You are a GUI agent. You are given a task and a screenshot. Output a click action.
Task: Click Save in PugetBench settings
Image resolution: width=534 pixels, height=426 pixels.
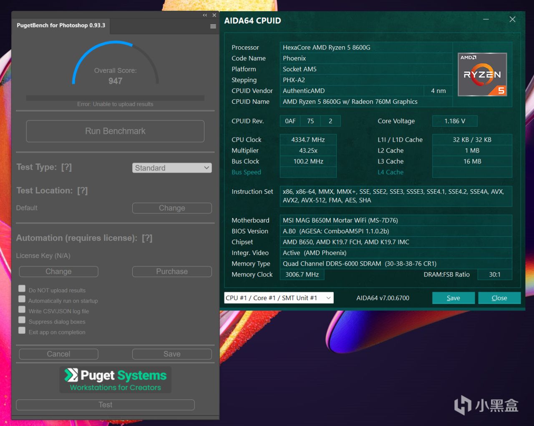pos(172,354)
